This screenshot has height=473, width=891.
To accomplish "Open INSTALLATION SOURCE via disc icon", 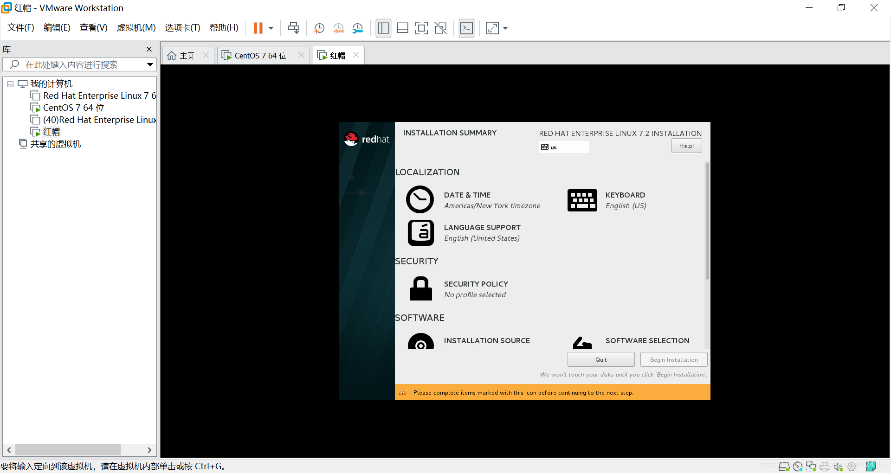I will coord(421,341).
